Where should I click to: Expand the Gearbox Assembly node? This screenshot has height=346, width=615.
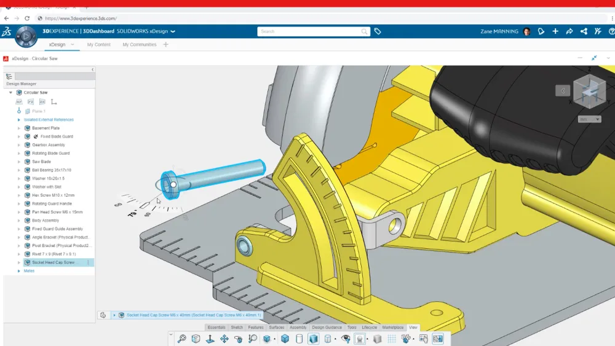click(x=19, y=145)
